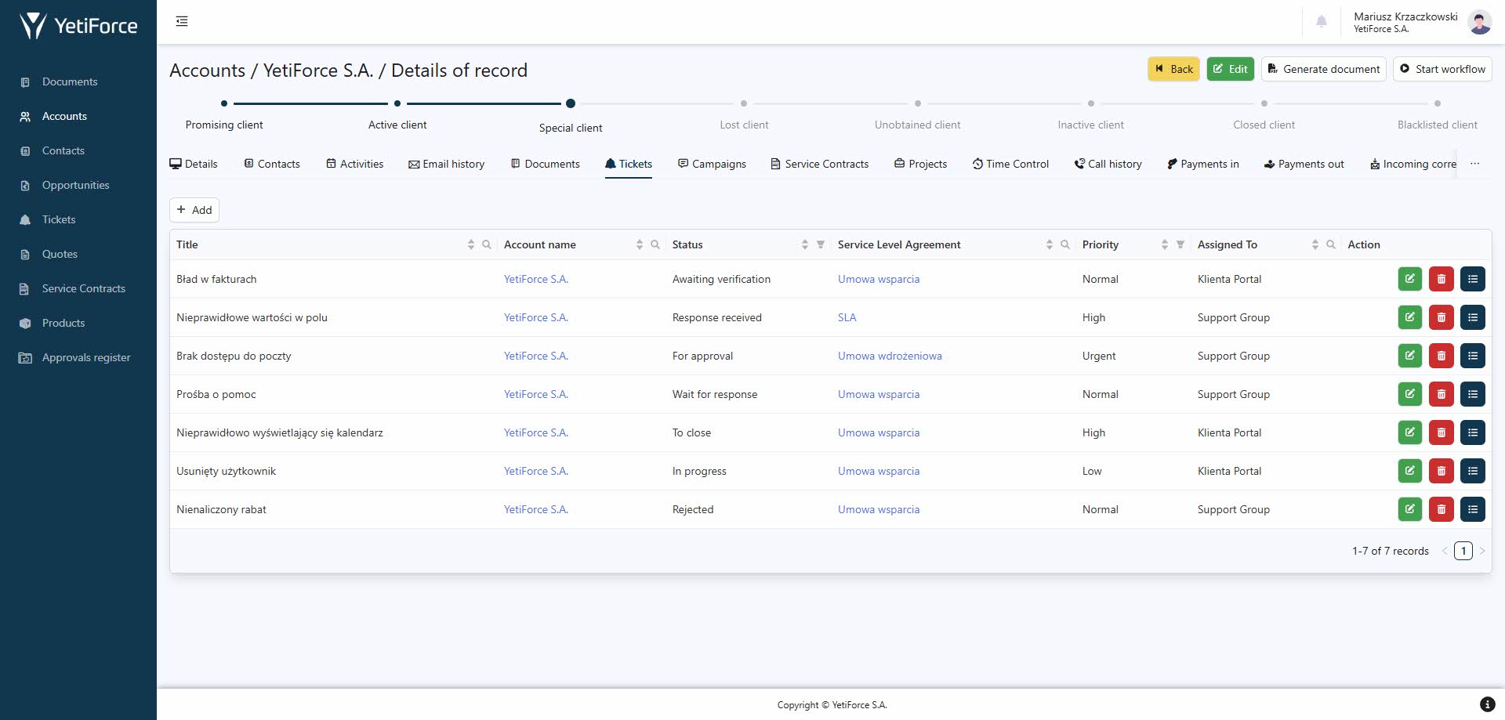Image resolution: width=1505 pixels, height=720 pixels.
Task: Edit the 'Brak dostępu do poczty' ticket
Action: pyautogui.click(x=1409, y=356)
